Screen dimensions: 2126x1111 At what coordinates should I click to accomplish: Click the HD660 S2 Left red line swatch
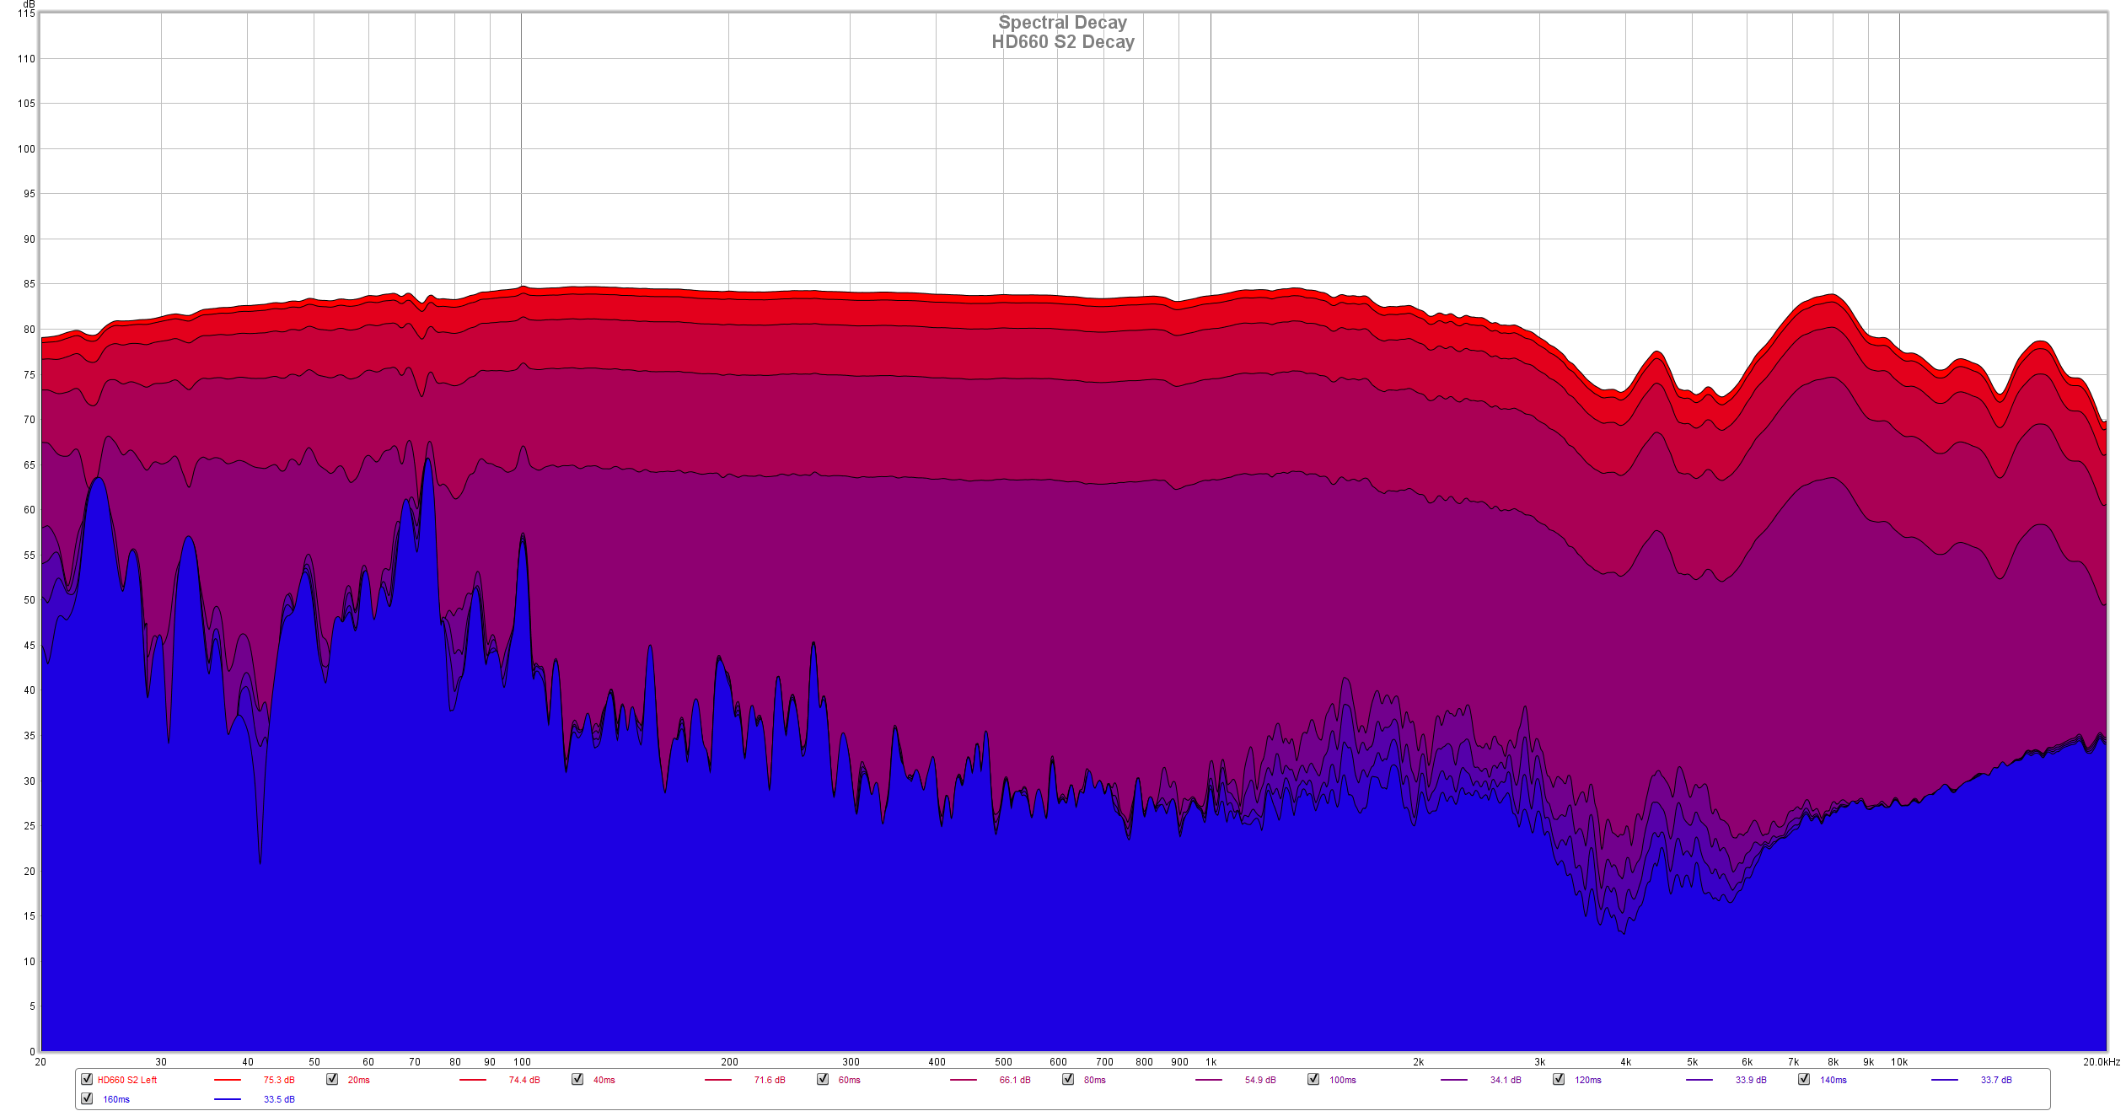[228, 1080]
